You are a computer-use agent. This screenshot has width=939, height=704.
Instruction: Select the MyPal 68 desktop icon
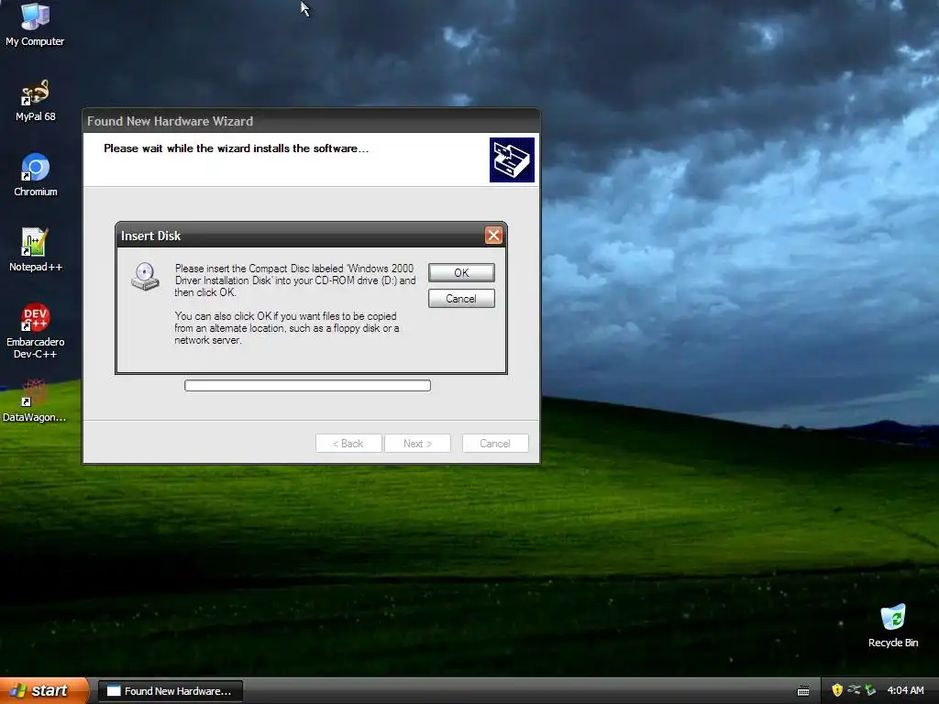click(x=36, y=100)
